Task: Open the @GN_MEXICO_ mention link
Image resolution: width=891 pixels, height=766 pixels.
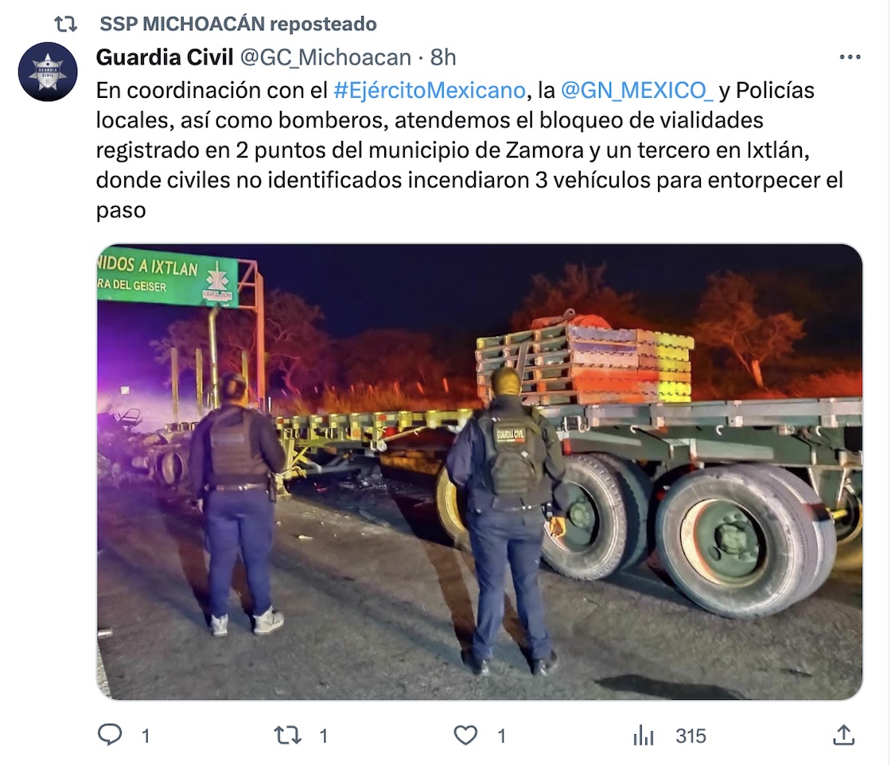Action: 636,90
